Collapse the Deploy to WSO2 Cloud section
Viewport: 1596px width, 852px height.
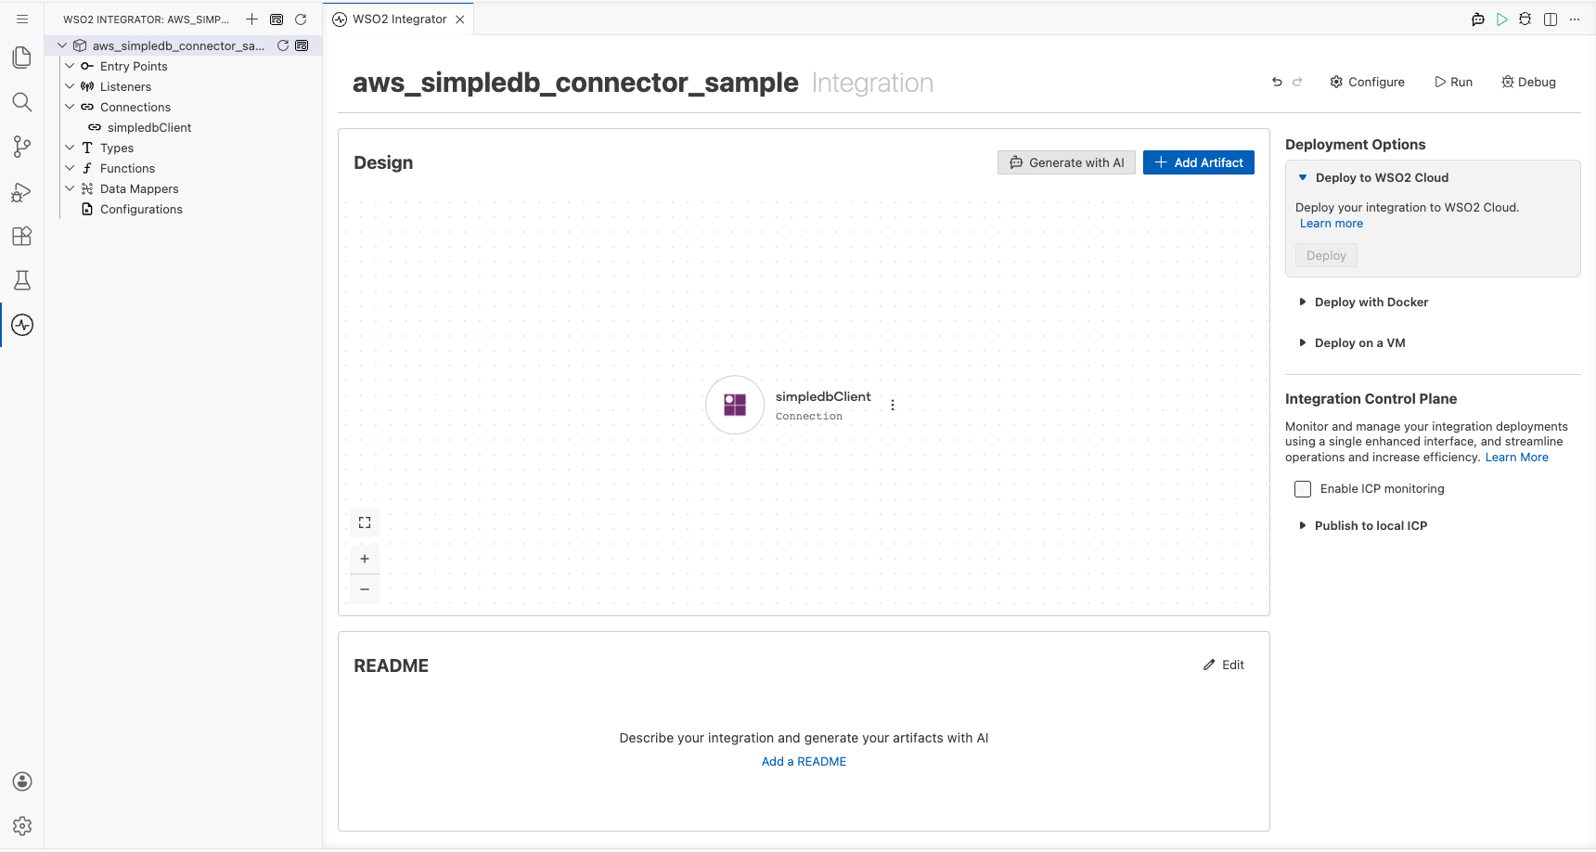tap(1303, 177)
